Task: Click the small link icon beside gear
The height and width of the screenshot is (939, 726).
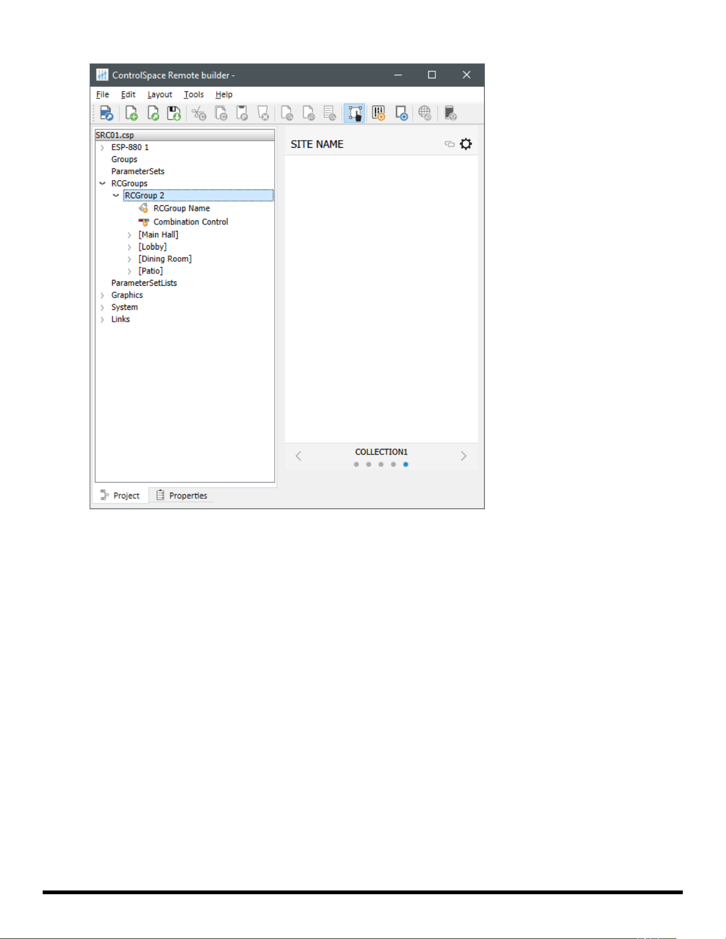Action: click(x=450, y=144)
